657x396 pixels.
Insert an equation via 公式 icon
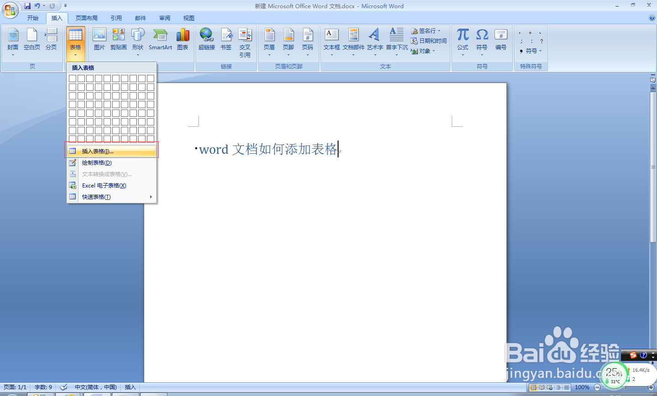tap(462, 39)
